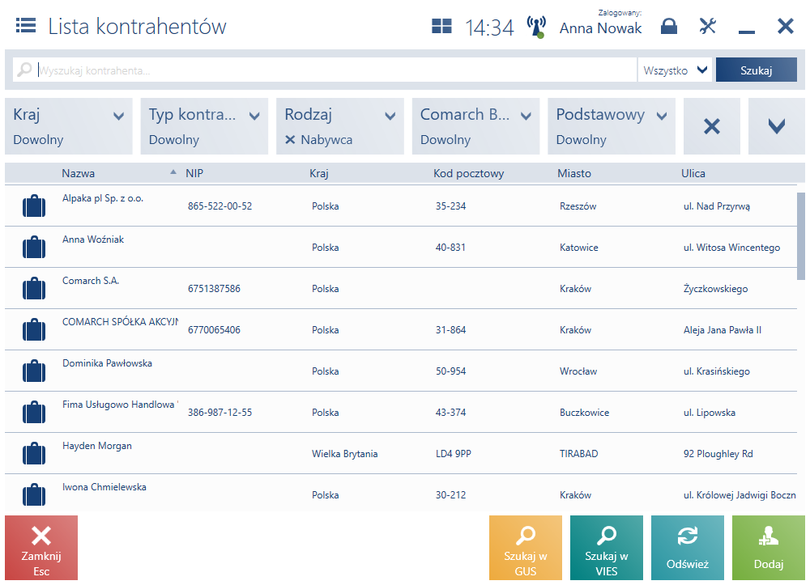Click the vertical scrollbar of contractor list
The image size is (810, 585).
tap(801, 236)
